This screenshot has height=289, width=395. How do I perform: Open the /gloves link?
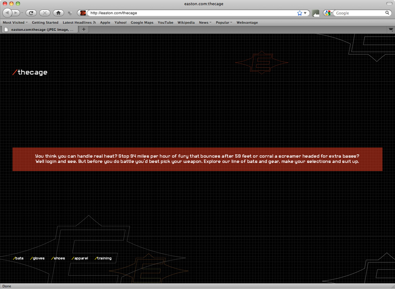38,258
